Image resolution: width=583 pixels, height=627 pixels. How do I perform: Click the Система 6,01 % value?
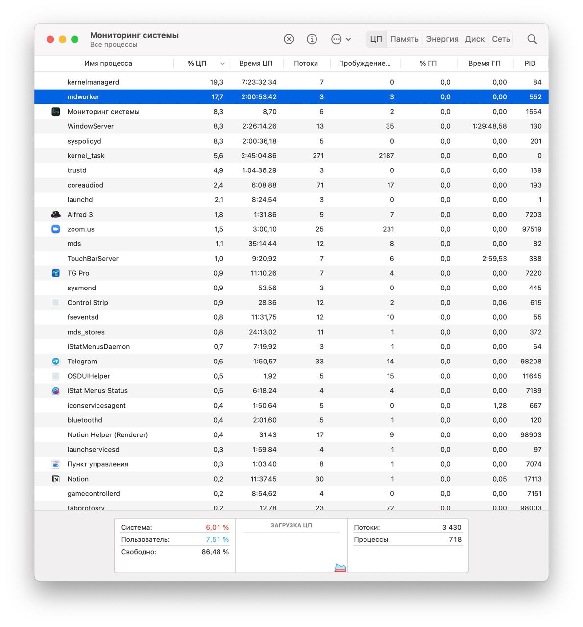tap(218, 528)
